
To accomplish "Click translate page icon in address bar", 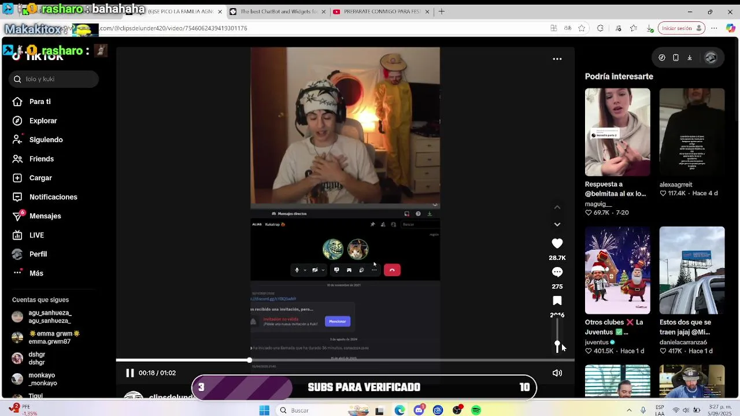I will coord(568,28).
